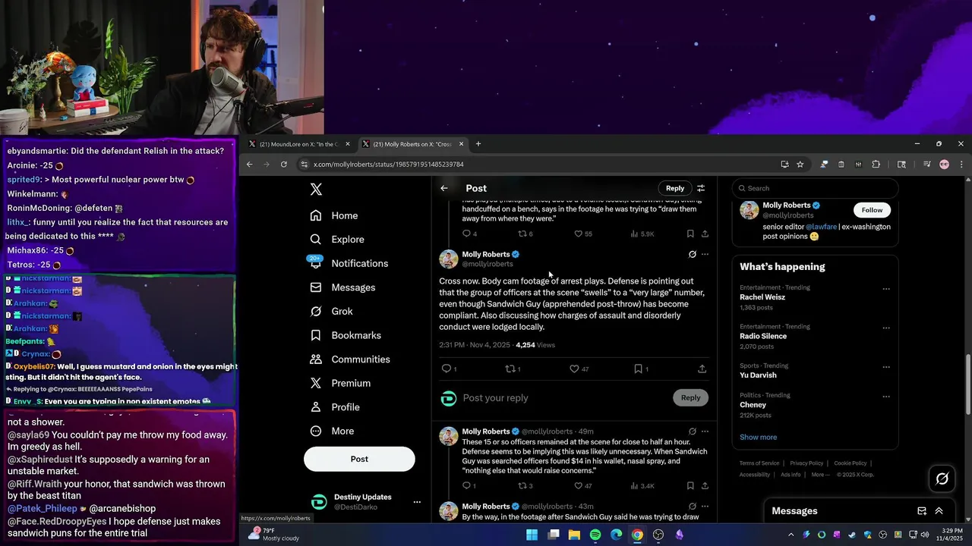Go back using the Post header arrow

click(444, 188)
